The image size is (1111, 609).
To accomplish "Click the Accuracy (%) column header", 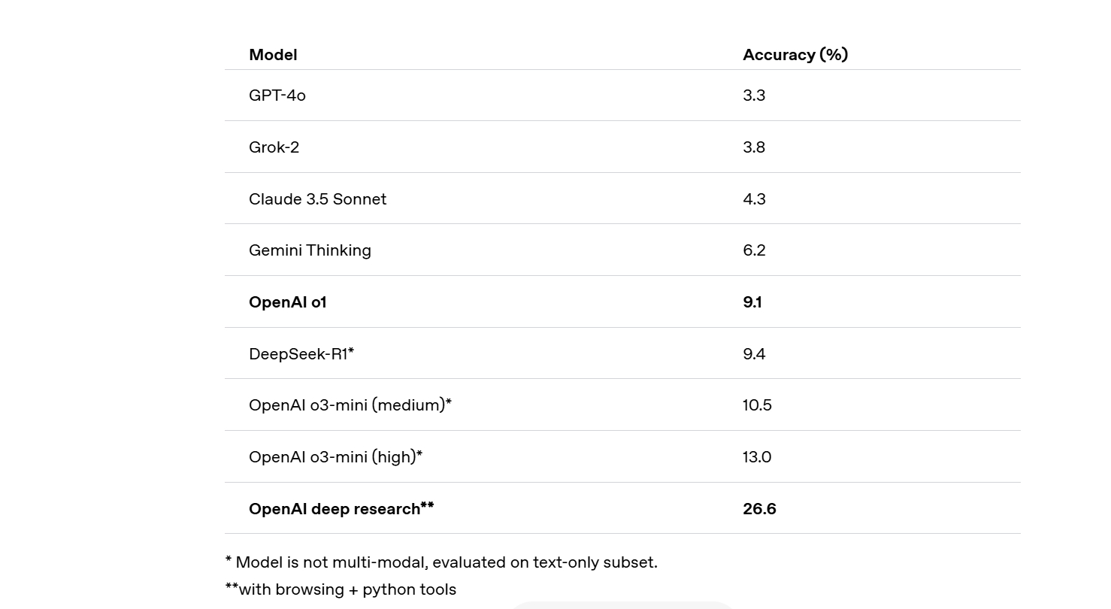I will (795, 55).
